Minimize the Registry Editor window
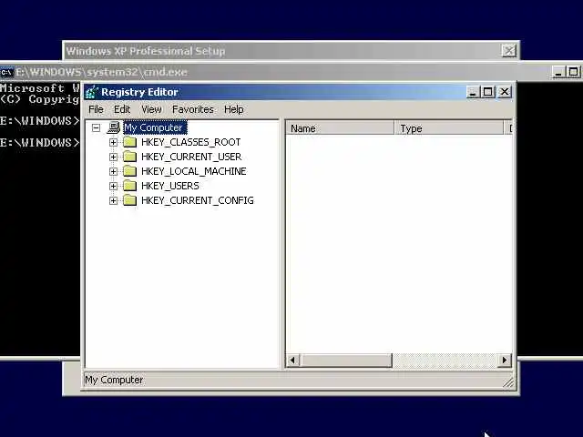The image size is (583, 437). pyautogui.click(x=472, y=92)
